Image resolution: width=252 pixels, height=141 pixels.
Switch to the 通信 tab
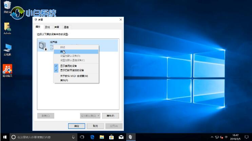(66, 27)
